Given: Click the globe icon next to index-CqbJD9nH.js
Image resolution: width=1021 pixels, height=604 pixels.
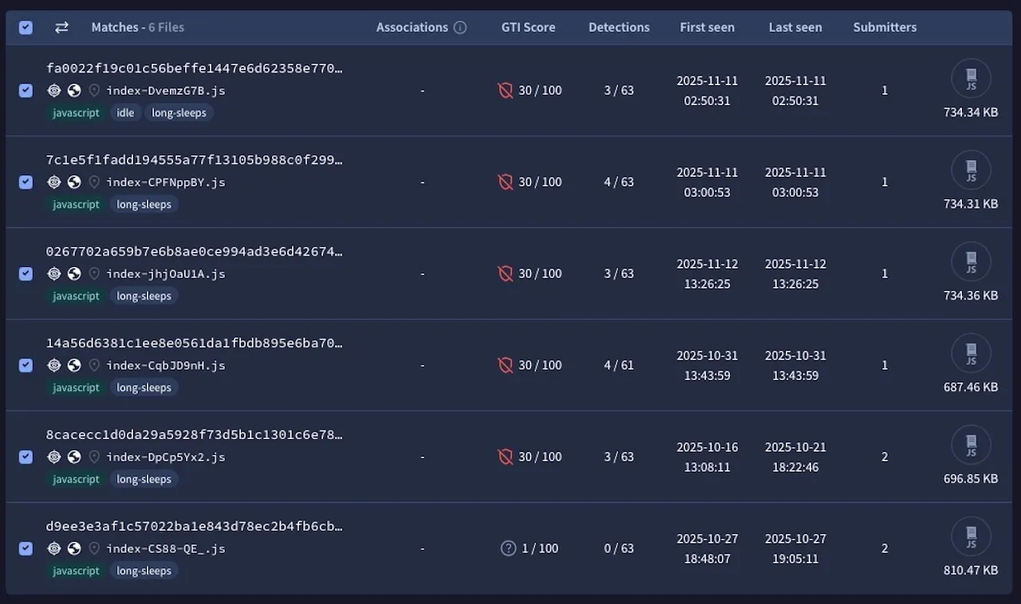Looking at the screenshot, I should point(73,365).
